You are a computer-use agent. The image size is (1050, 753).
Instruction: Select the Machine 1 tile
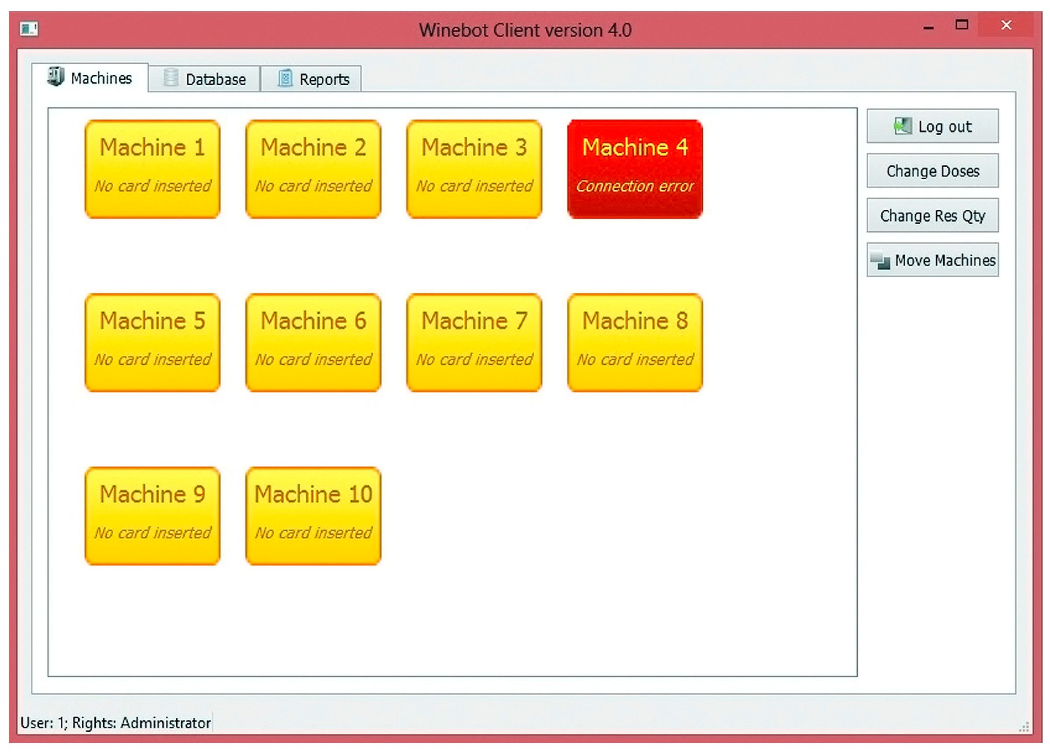pyautogui.click(x=152, y=169)
